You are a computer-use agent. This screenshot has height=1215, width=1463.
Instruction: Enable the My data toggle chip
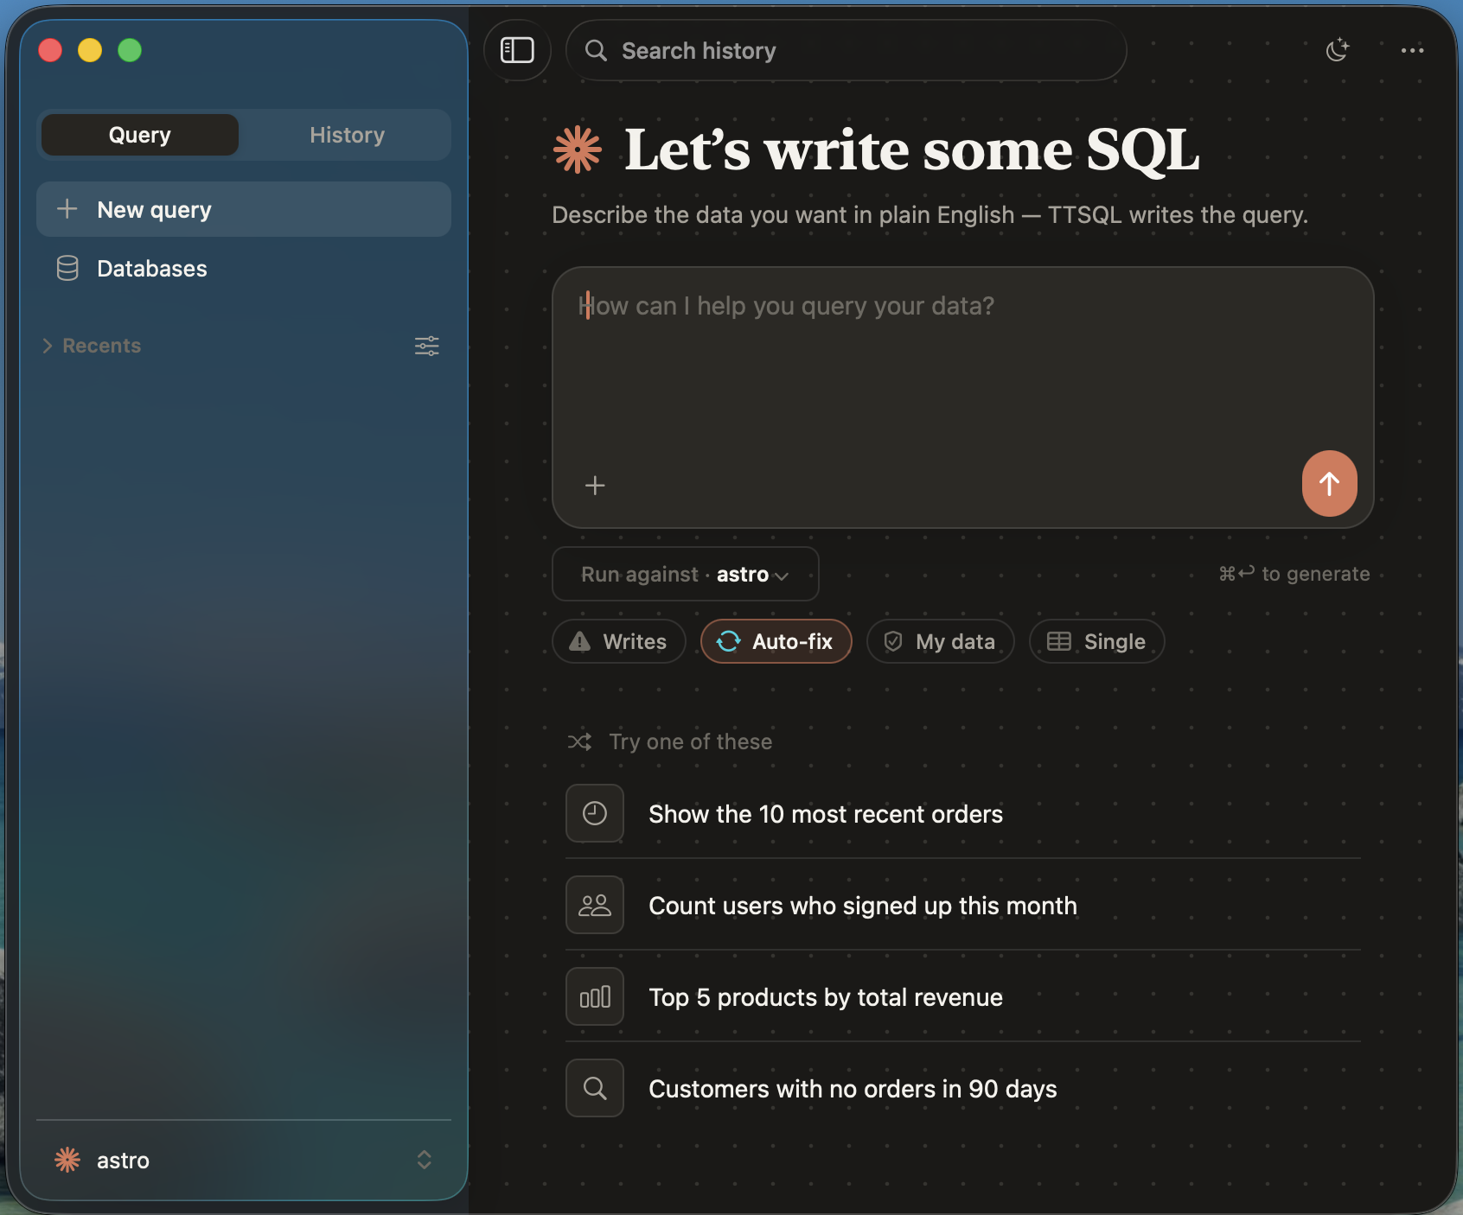pos(940,641)
